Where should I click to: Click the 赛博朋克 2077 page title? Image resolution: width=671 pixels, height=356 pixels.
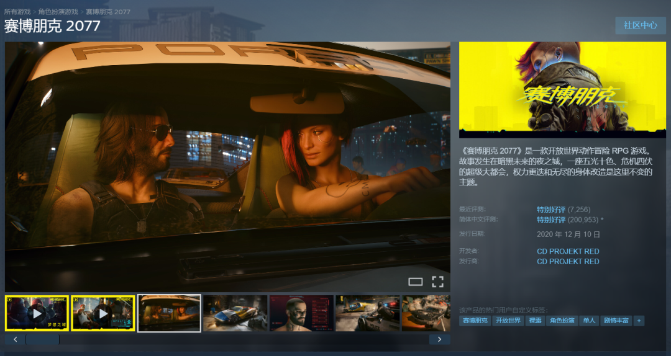(x=52, y=26)
